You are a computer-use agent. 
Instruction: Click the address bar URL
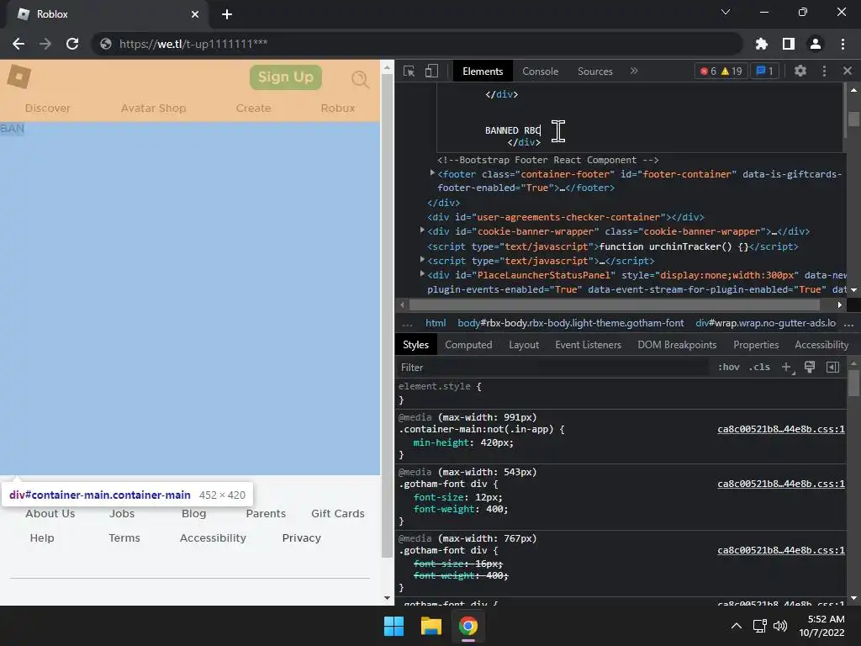point(193,44)
